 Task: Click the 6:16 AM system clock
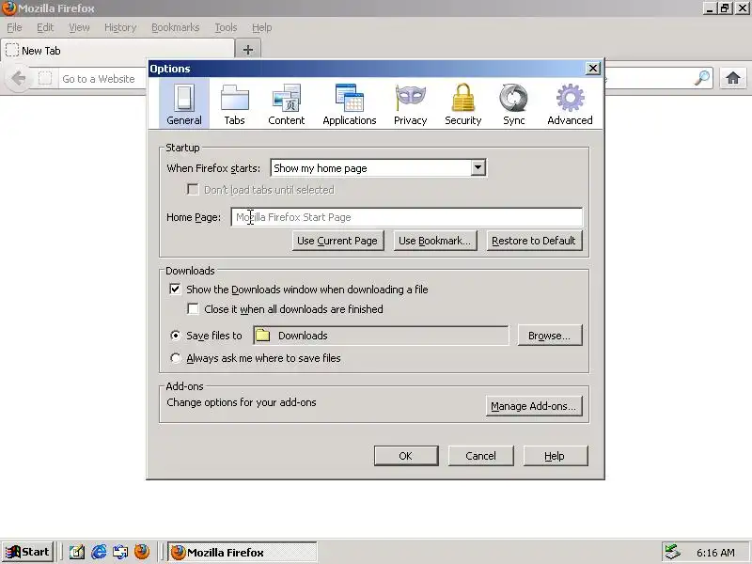click(715, 553)
